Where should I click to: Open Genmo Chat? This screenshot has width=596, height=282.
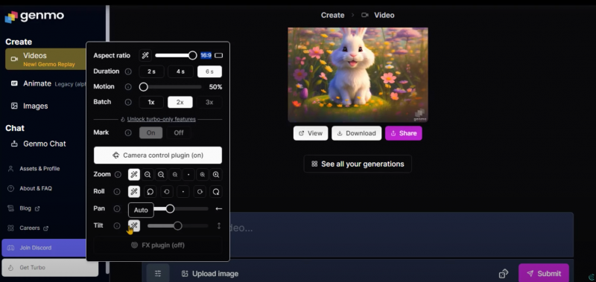pos(38,144)
